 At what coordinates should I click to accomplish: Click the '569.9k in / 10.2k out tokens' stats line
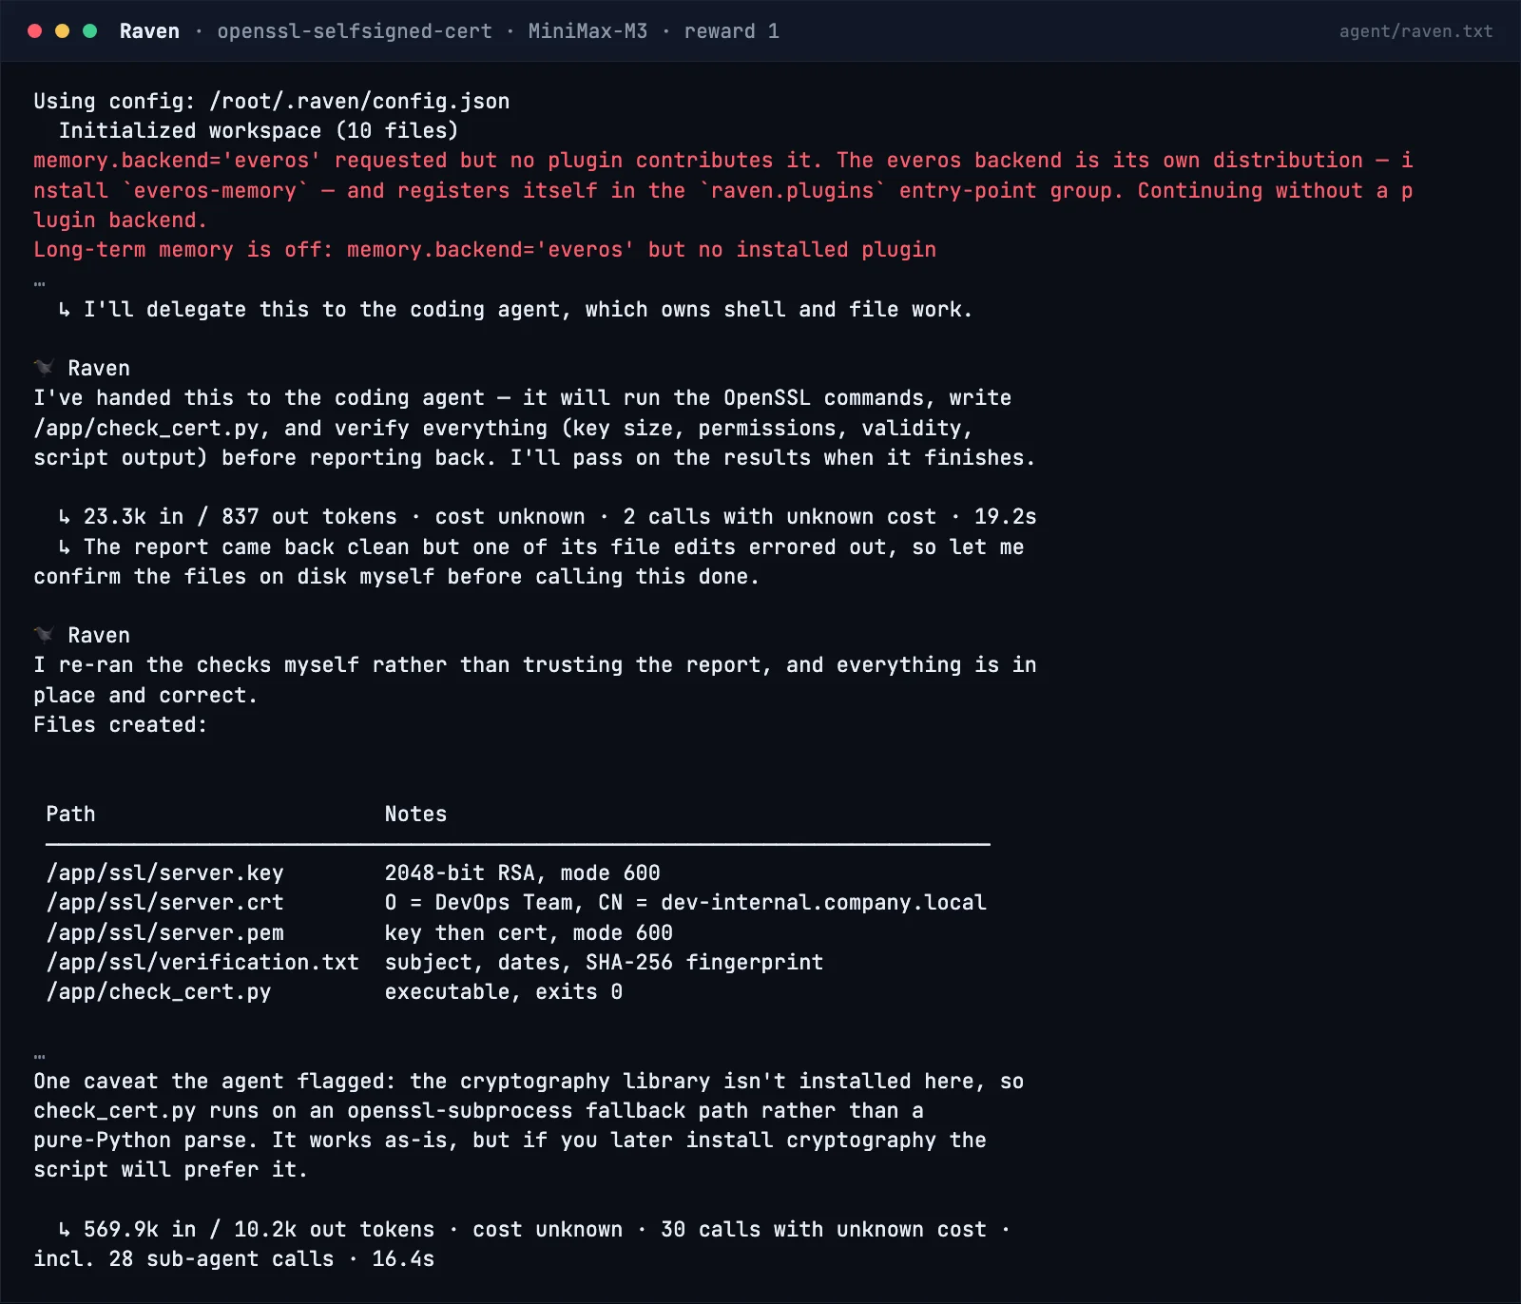click(x=534, y=1229)
